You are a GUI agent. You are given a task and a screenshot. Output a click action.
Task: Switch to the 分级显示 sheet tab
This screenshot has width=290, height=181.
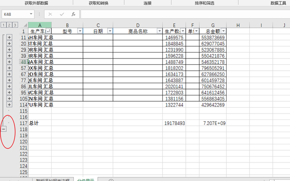(86, 180)
